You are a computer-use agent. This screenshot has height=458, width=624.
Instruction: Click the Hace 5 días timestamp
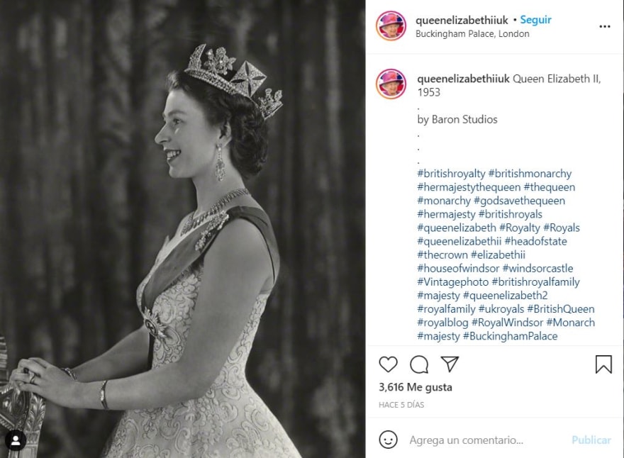401,405
